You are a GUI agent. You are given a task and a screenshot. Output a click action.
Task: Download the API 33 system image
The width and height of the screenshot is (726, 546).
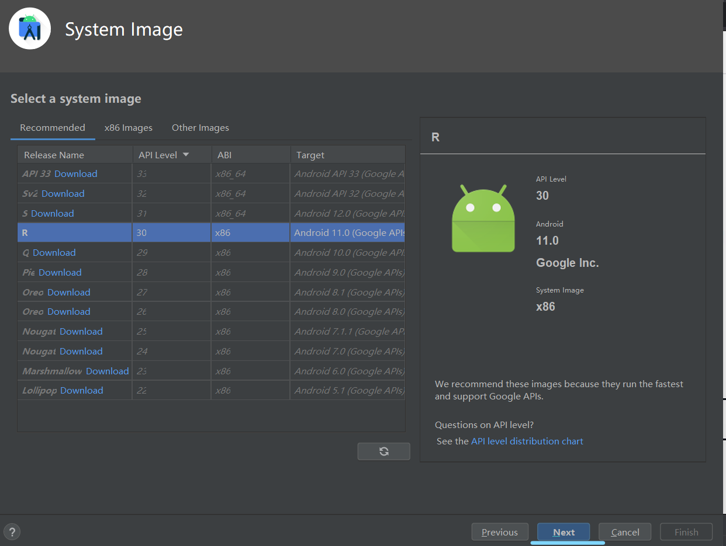click(x=76, y=173)
